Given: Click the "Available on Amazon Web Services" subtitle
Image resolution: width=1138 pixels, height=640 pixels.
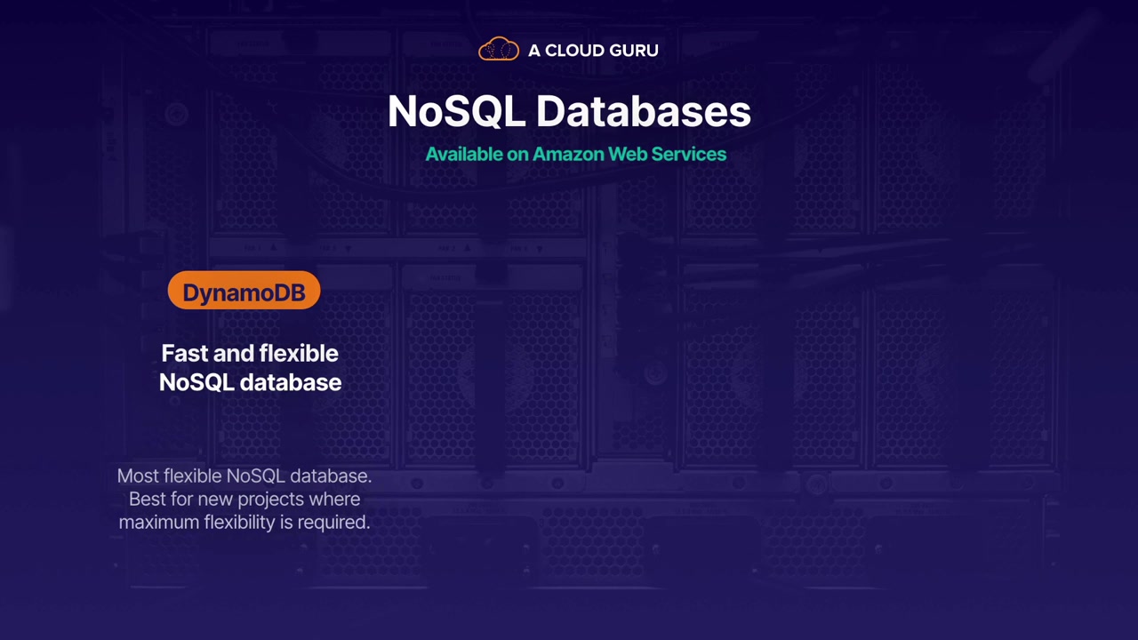Looking at the screenshot, I should click(x=576, y=154).
